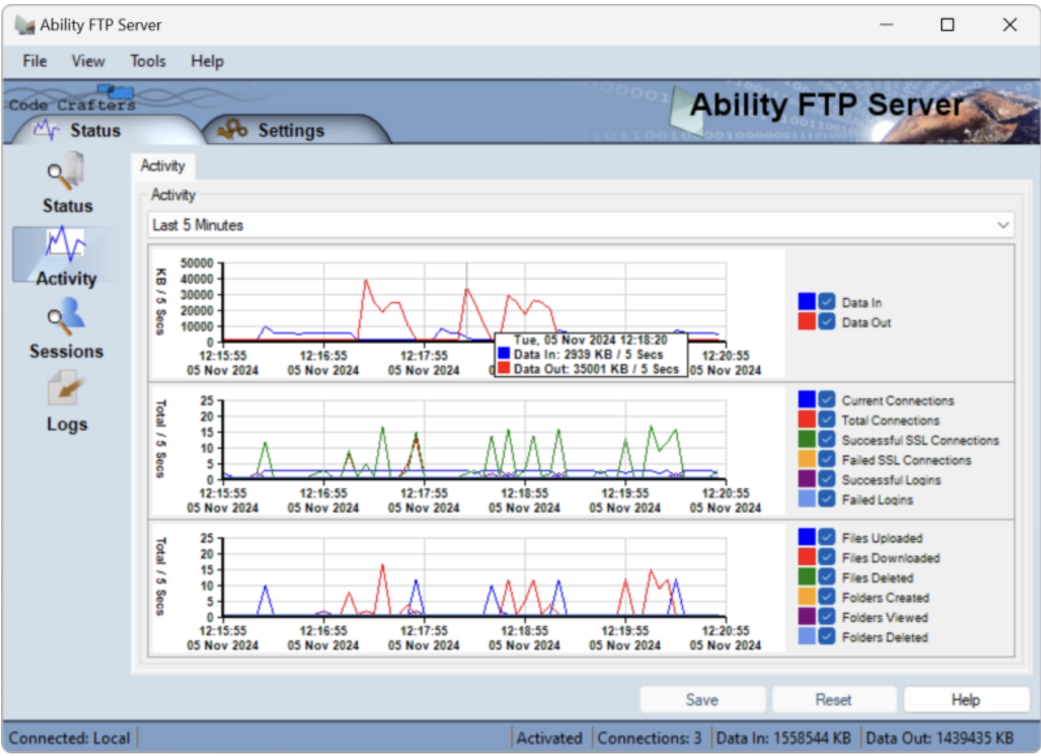Click the blue Current Connections swatch
This screenshot has width=1041, height=756.
tap(807, 399)
